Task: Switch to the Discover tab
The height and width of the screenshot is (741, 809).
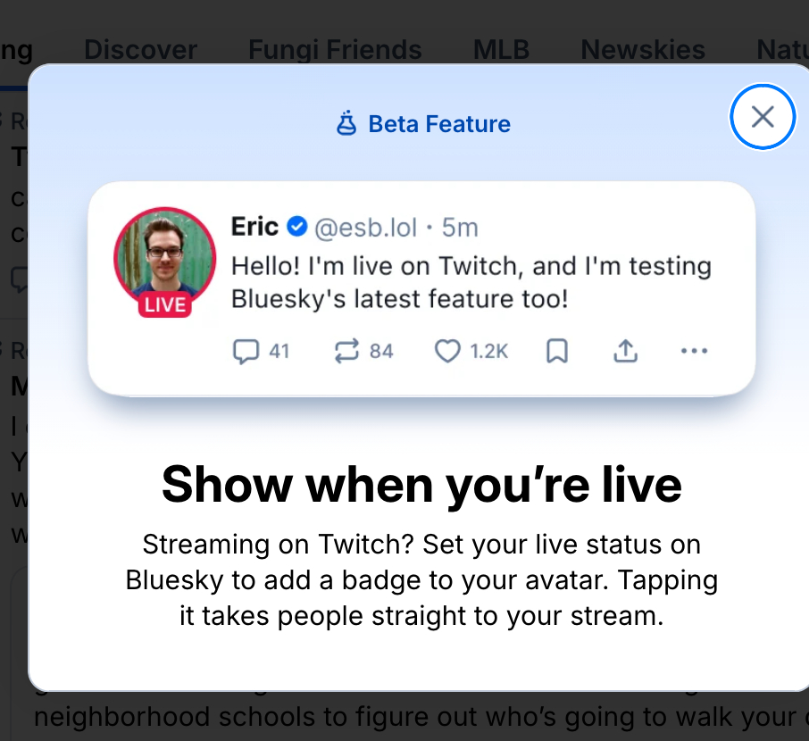Action: coord(140,49)
